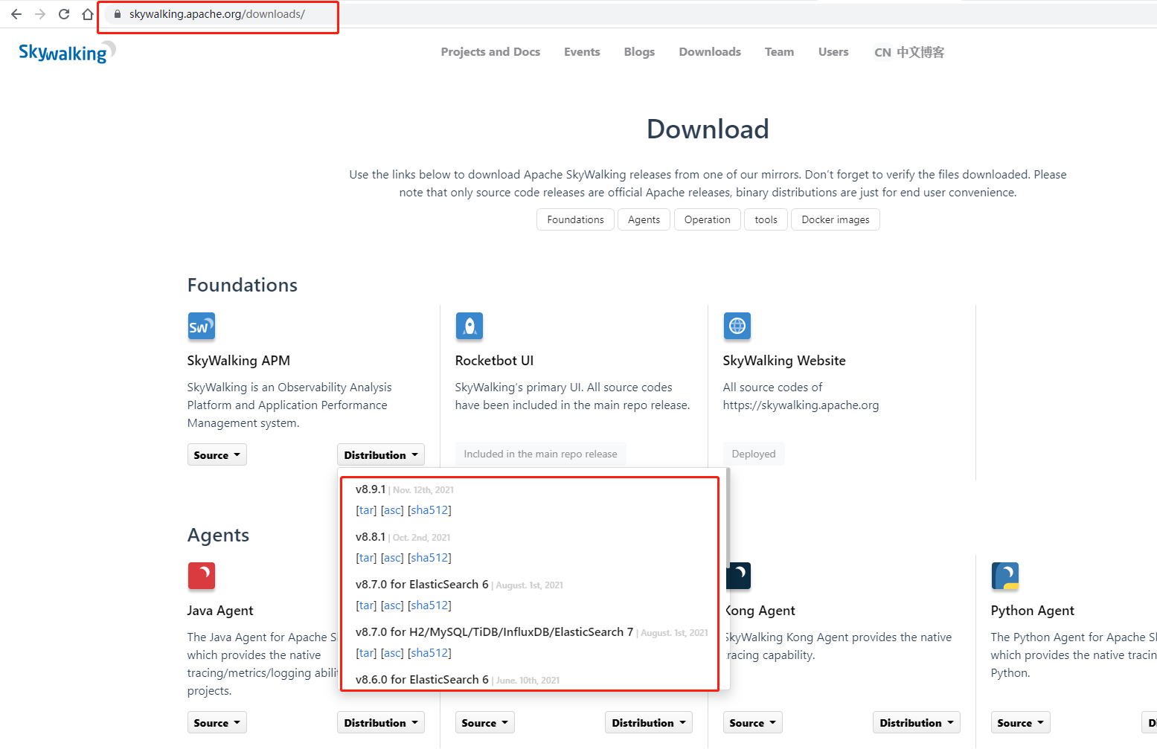This screenshot has height=749, width=1157.
Task: Open the Blogs nav item
Action: click(x=639, y=52)
